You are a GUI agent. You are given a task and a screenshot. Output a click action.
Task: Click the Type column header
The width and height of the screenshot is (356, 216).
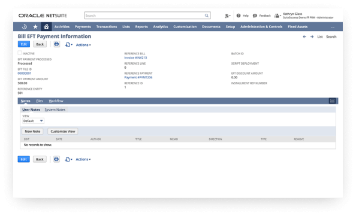(264, 139)
